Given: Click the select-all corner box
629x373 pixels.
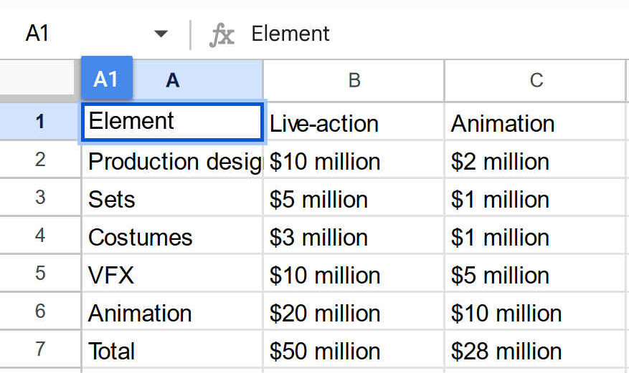Looking at the screenshot, I should pyautogui.click(x=39, y=80).
